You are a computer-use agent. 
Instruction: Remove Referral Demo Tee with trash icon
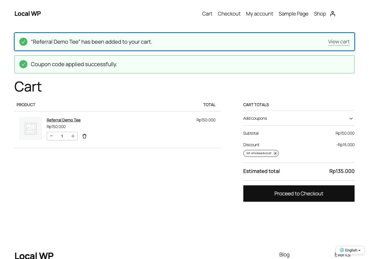point(84,136)
